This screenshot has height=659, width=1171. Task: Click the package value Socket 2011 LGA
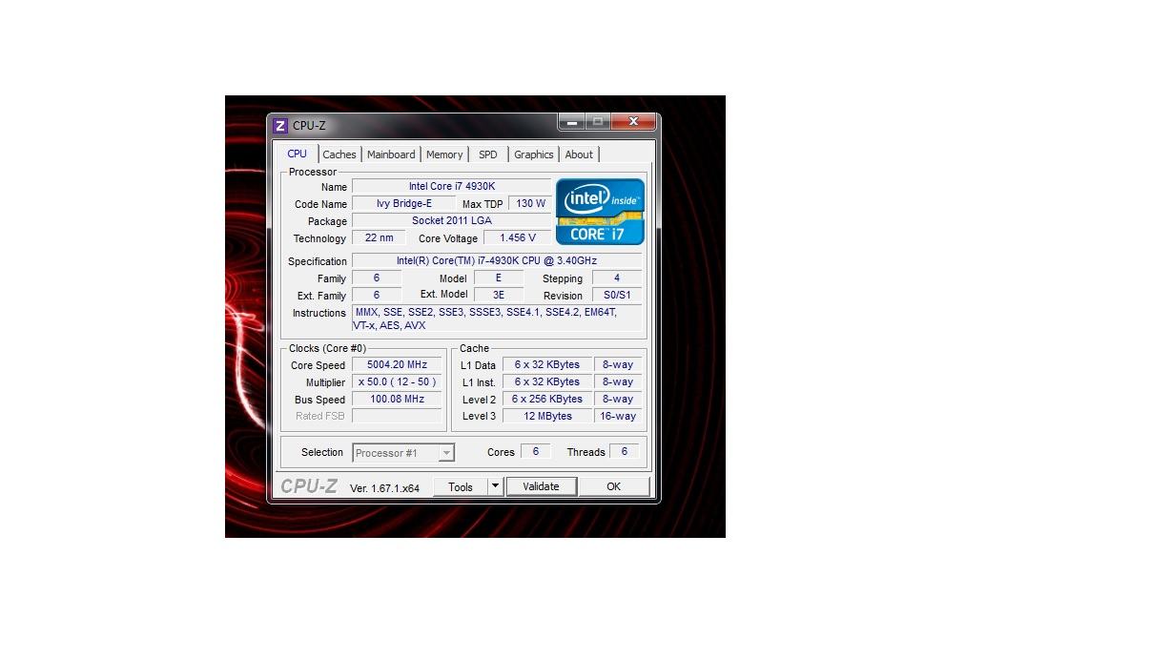click(x=452, y=221)
